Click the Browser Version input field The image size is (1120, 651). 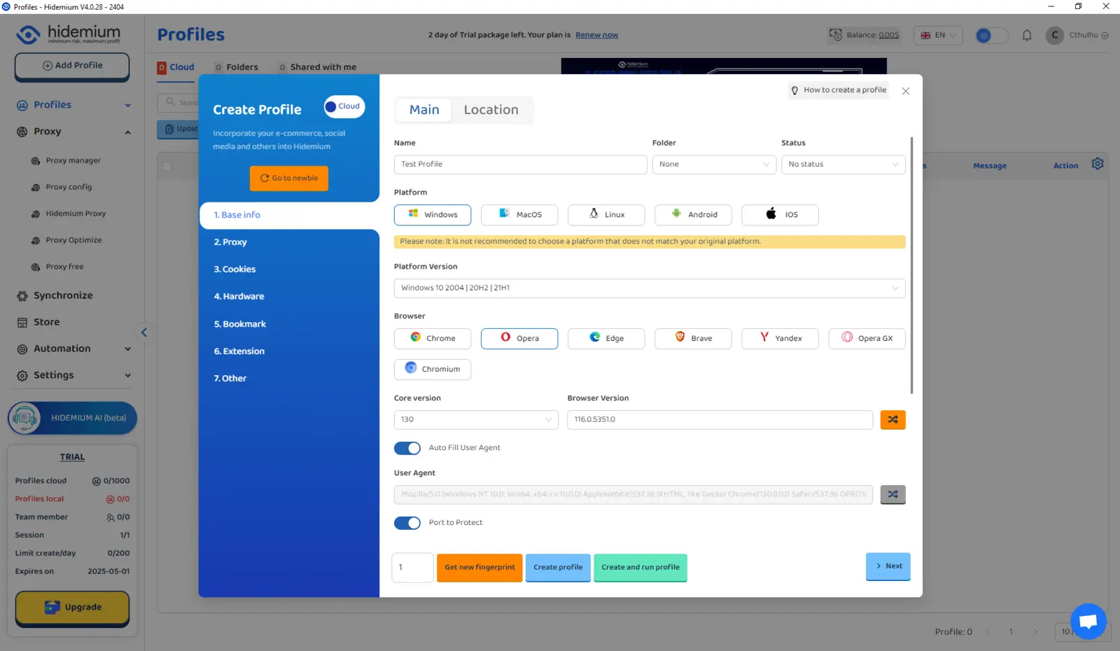tap(720, 419)
